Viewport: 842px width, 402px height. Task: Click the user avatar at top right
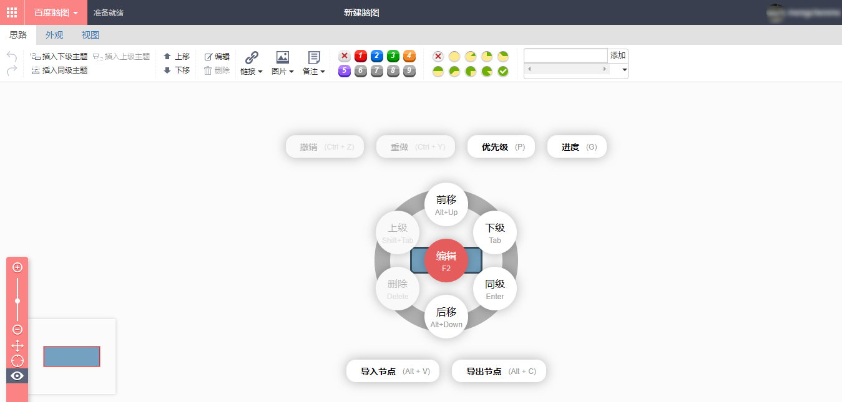click(775, 12)
